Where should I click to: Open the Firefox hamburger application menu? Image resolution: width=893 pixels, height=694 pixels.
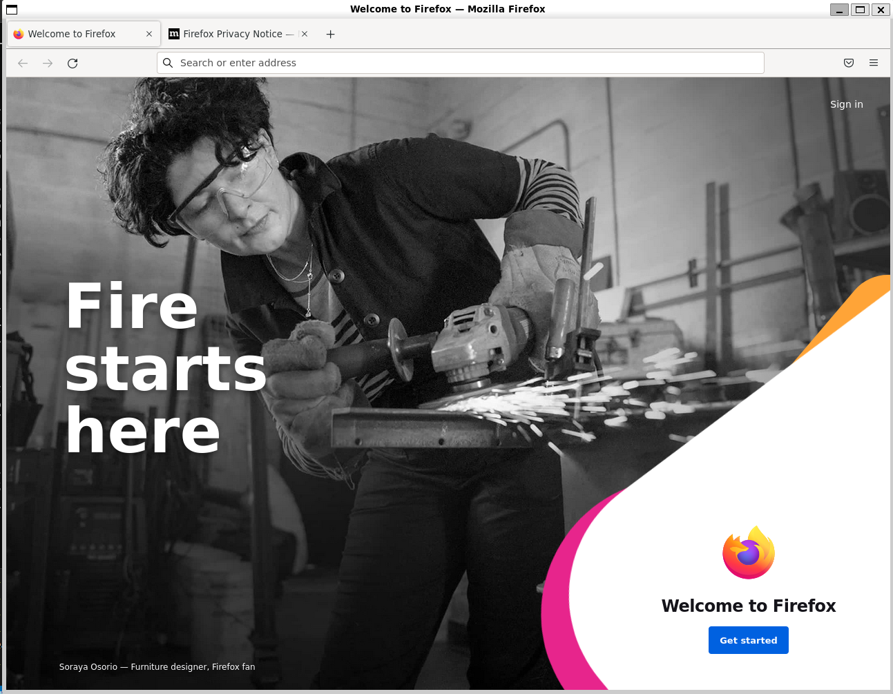pos(874,63)
